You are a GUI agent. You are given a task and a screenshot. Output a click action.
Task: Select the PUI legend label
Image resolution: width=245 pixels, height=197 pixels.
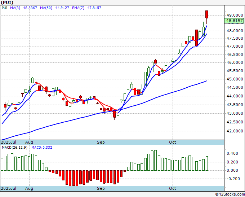(5, 8)
